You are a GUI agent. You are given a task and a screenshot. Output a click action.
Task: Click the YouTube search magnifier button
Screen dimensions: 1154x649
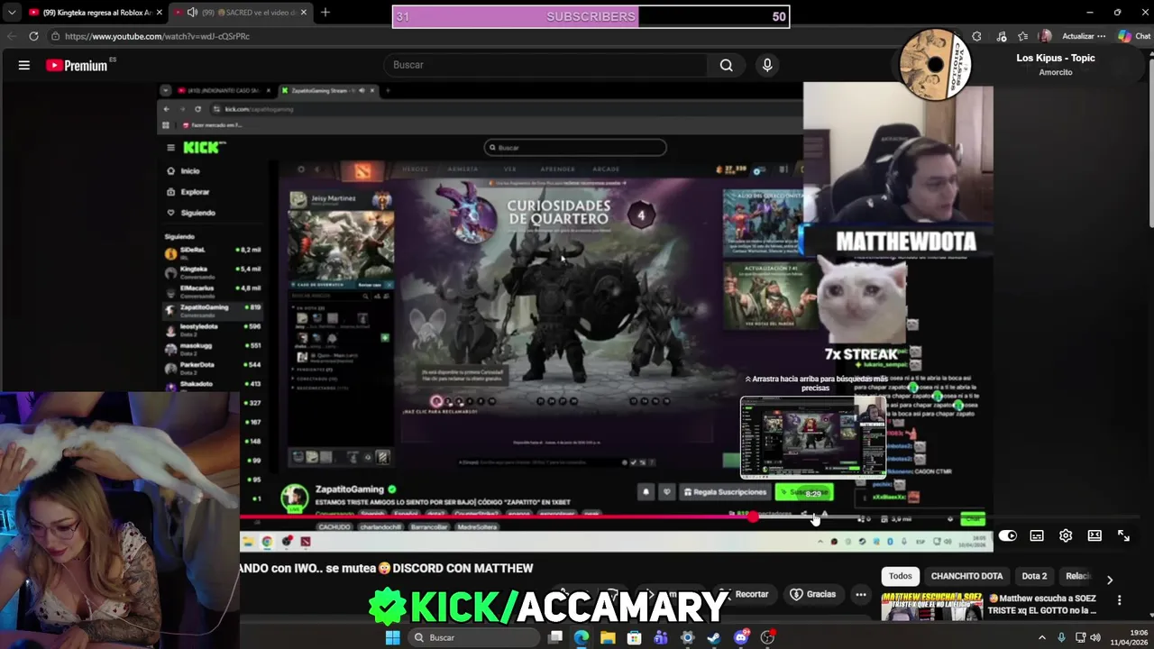[726, 65]
